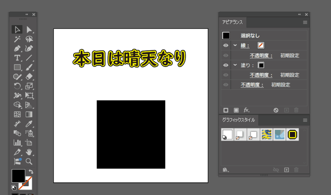Open the アピアランス panel menu
Viewport: 331px width, 195px height.
(x=305, y=23)
